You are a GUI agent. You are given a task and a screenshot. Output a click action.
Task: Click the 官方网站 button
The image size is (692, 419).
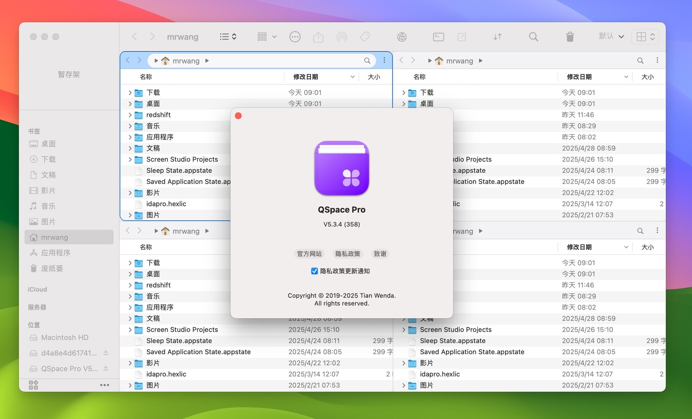click(309, 254)
